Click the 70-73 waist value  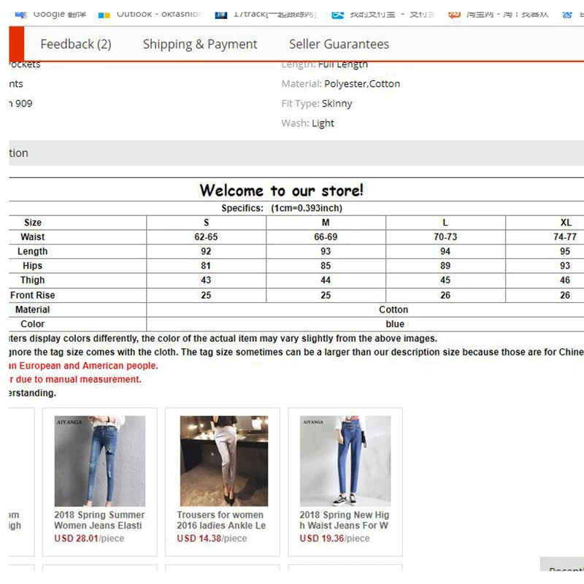[445, 237]
